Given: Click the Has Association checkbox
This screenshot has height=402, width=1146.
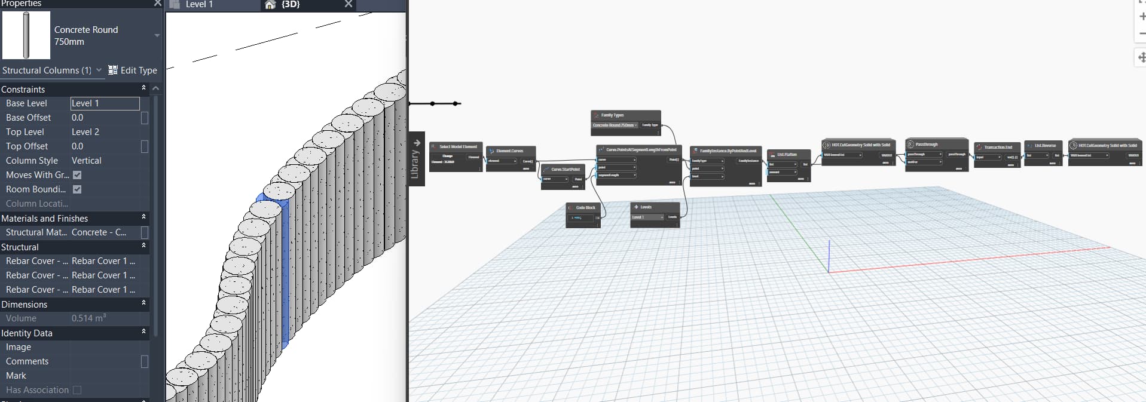Looking at the screenshot, I should coord(77,390).
